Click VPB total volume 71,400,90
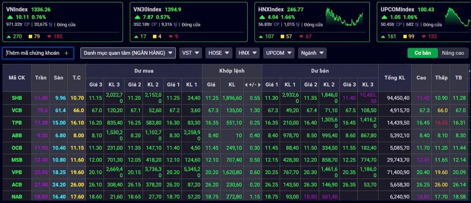The height and width of the screenshot is (203, 471). (398, 172)
